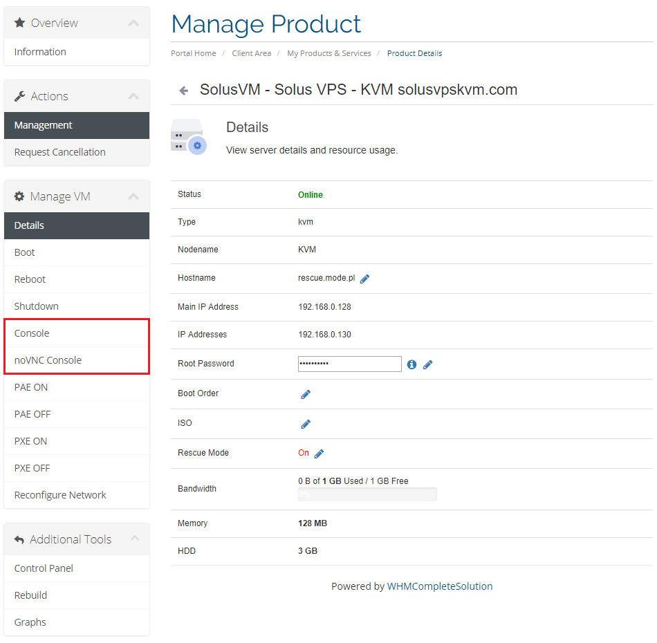Collapse the Additional Tools panel chevron

[x=134, y=538]
